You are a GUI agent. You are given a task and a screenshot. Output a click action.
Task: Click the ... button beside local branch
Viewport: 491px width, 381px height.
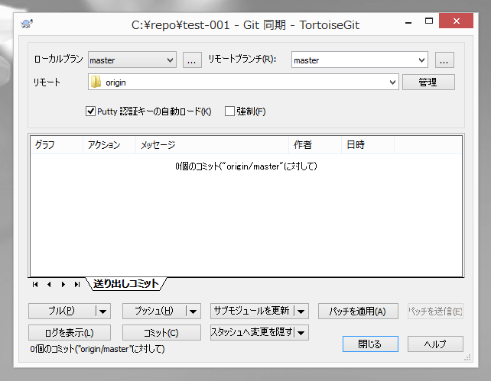[x=192, y=60]
